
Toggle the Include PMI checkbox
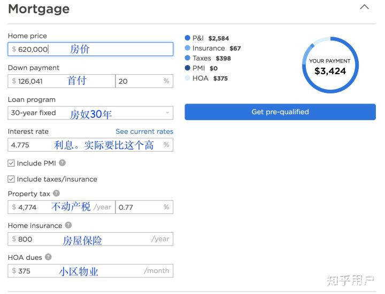11,163
